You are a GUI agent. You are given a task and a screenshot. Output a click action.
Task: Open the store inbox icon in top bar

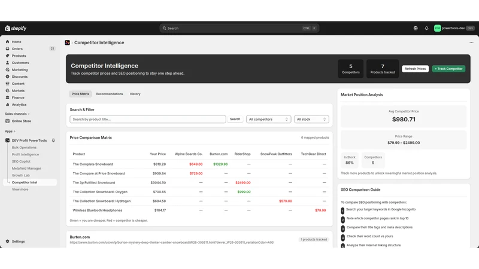point(416,28)
